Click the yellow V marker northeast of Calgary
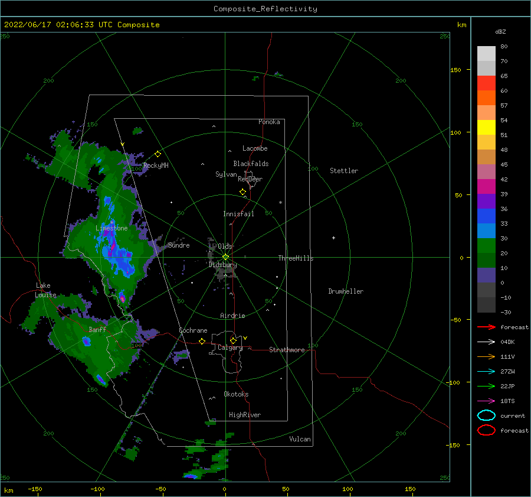 245,338
